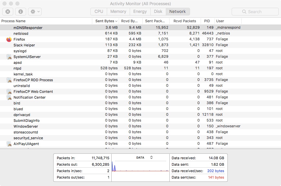Sort by PID column header
The width and height of the screenshot is (281, 186).
click(x=208, y=21)
